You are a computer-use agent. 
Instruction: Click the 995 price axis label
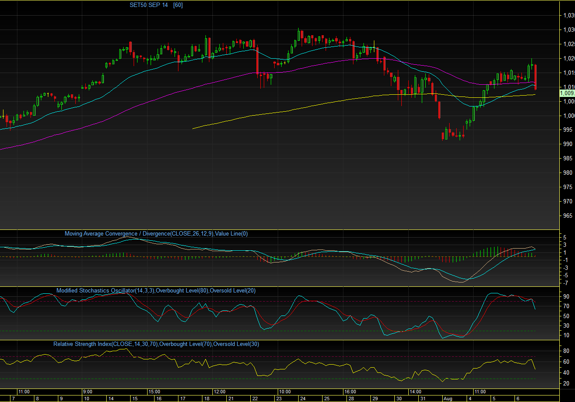[568, 130]
